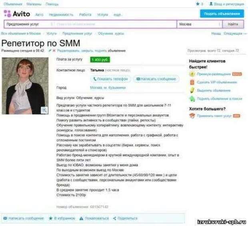Click the service package box icon

point(192,116)
